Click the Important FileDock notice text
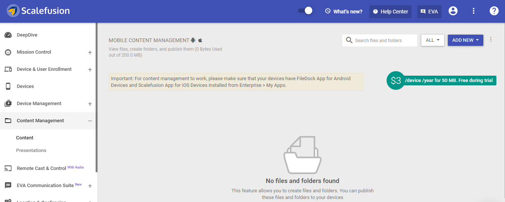This screenshot has width=505, height=202. click(236, 82)
